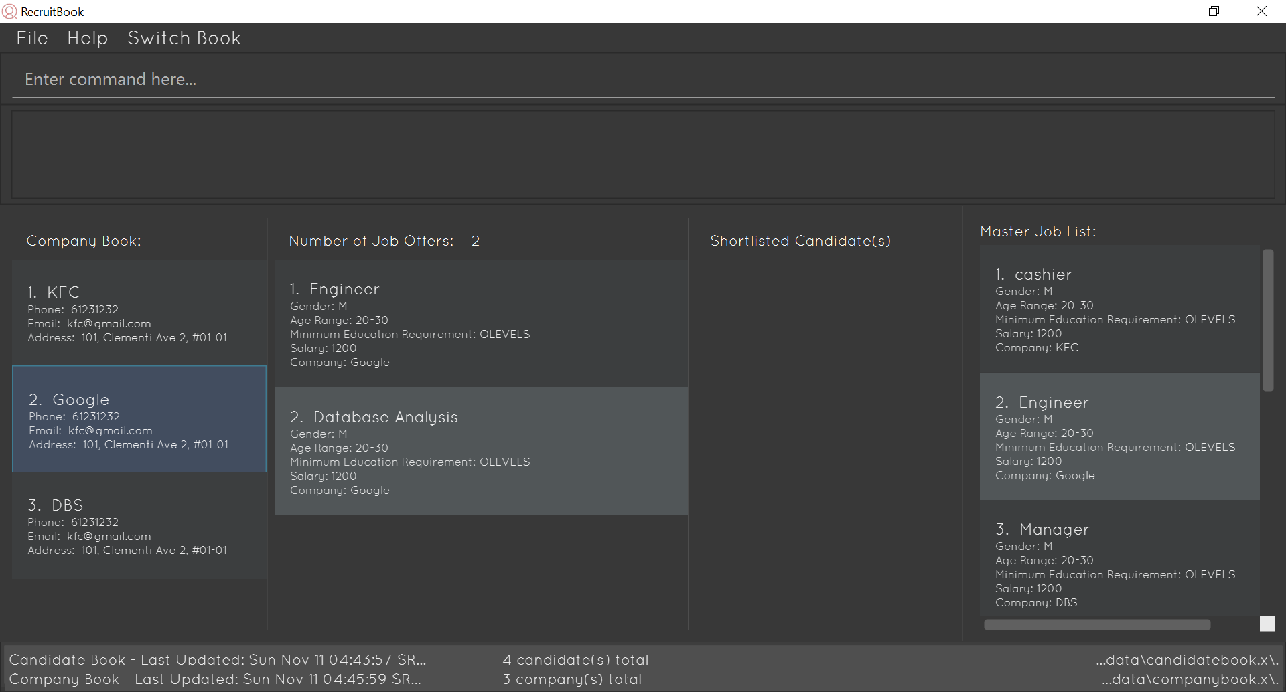This screenshot has width=1286, height=692.
Task: Open the File menu
Action: click(32, 38)
